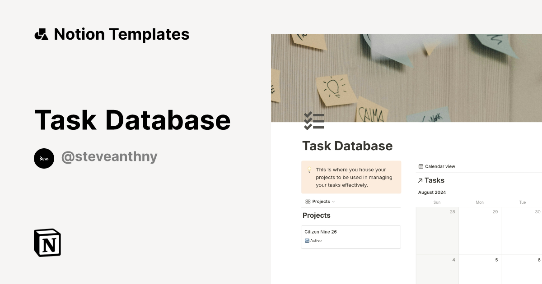Click the lightbulb icon in the callout

(309, 170)
